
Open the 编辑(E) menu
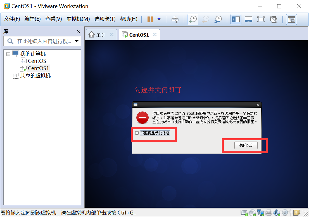click(32, 19)
